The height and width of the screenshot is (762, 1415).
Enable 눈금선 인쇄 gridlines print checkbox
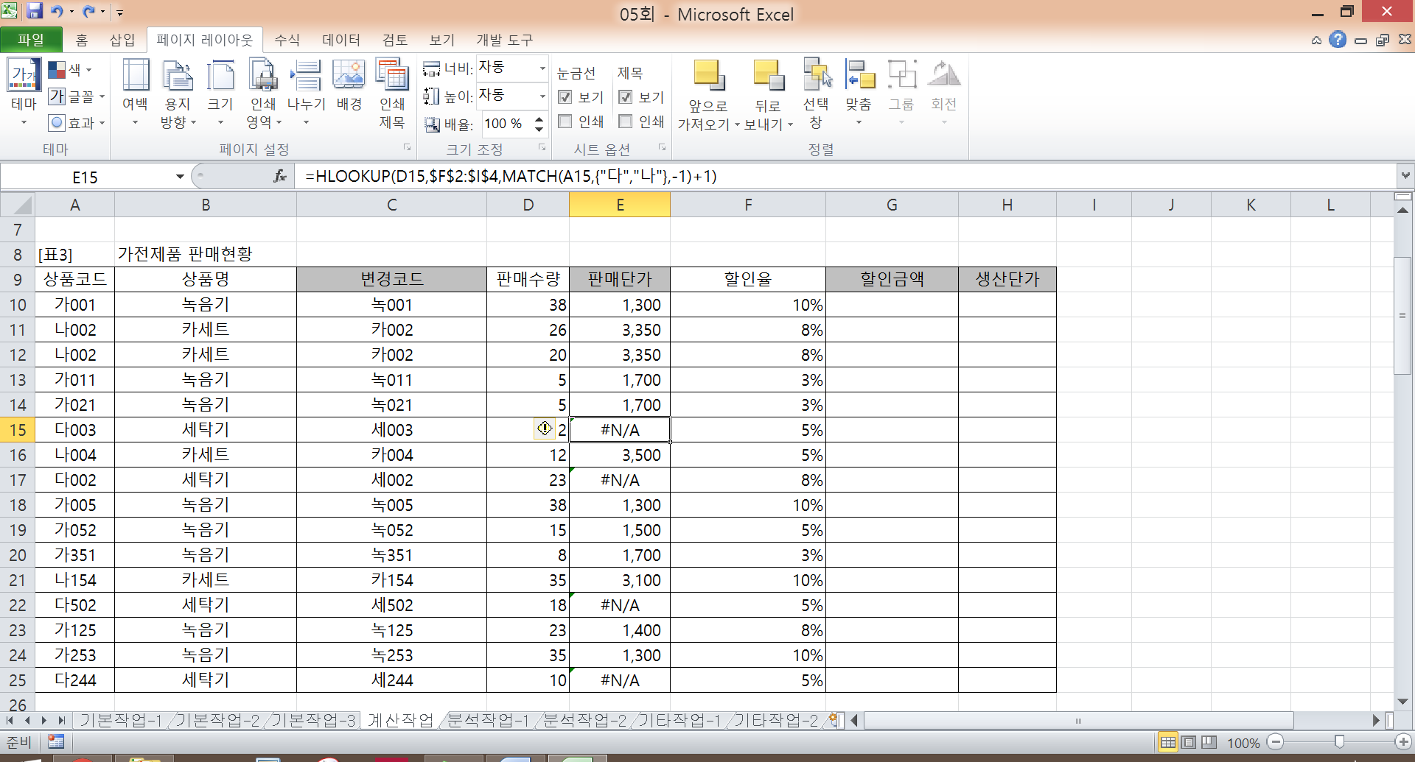pos(565,121)
